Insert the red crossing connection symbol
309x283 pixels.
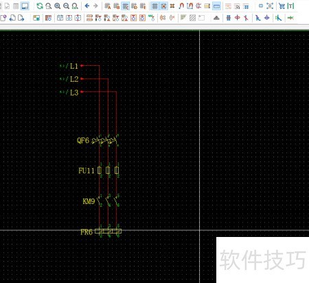click(238, 18)
